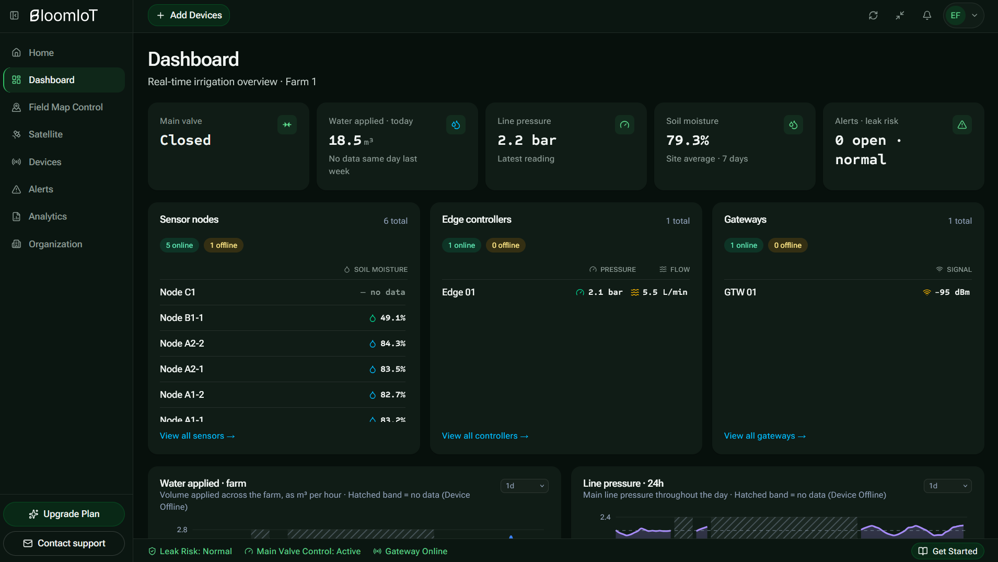Follow the View all gateways link
The width and height of the screenshot is (998, 562).
pyautogui.click(x=765, y=436)
